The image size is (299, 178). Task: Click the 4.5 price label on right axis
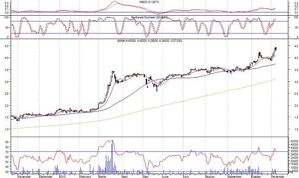(296, 46)
